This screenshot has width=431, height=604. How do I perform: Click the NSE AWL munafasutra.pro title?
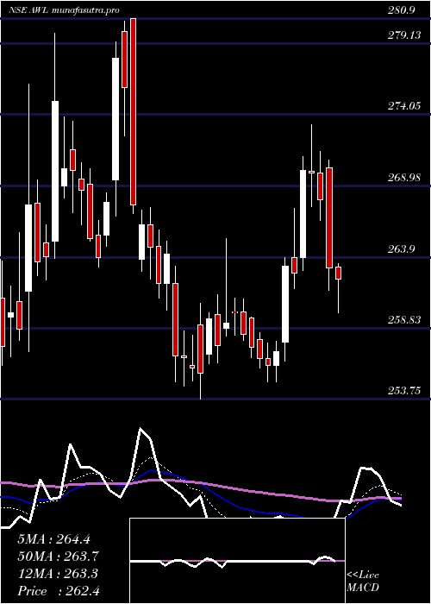pos(64,10)
